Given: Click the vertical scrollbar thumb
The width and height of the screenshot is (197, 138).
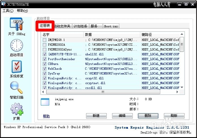Looking at the screenshot, I should click(x=182, y=44).
